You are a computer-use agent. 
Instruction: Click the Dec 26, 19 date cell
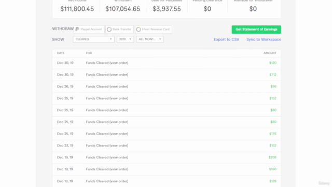pos(65,87)
